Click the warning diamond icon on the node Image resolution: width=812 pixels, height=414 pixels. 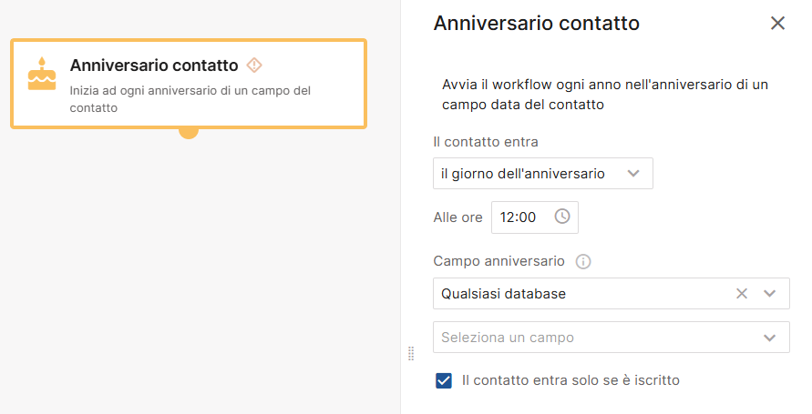tap(254, 65)
